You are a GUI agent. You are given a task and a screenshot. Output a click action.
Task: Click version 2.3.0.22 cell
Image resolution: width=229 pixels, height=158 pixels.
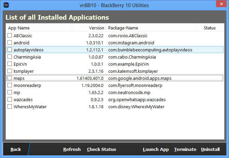click(x=96, y=36)
